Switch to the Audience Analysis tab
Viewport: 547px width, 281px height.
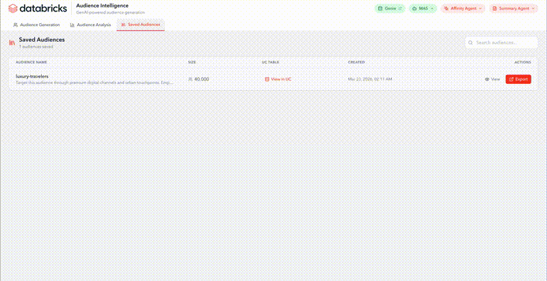point(90,25)
